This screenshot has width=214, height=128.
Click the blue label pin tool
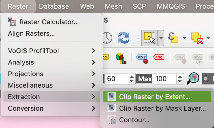(x=141, y=58)
